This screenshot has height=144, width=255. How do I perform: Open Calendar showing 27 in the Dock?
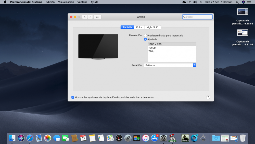click(83, 138)
